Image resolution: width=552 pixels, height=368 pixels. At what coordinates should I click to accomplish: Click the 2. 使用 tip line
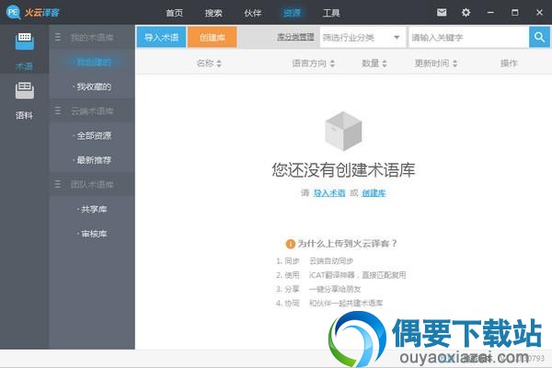(340, 275)
